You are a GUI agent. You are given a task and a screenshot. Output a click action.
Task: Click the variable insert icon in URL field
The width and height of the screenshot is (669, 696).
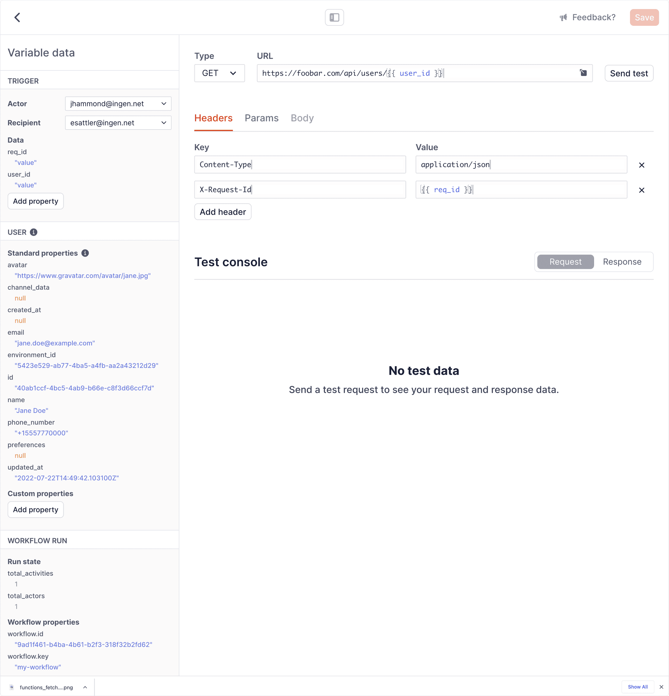[583, 73]
